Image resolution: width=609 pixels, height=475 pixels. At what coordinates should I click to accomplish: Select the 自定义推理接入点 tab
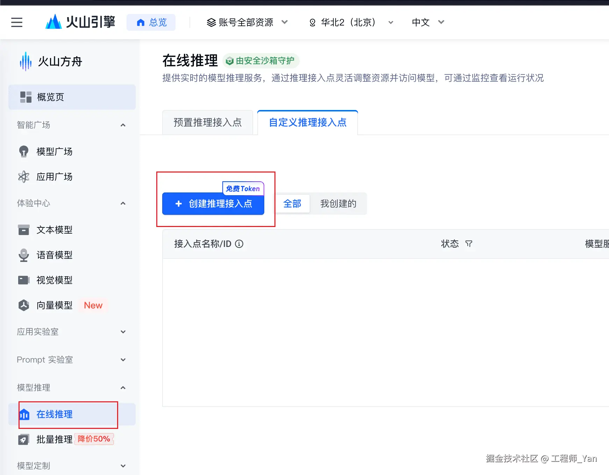pos(308,123)
